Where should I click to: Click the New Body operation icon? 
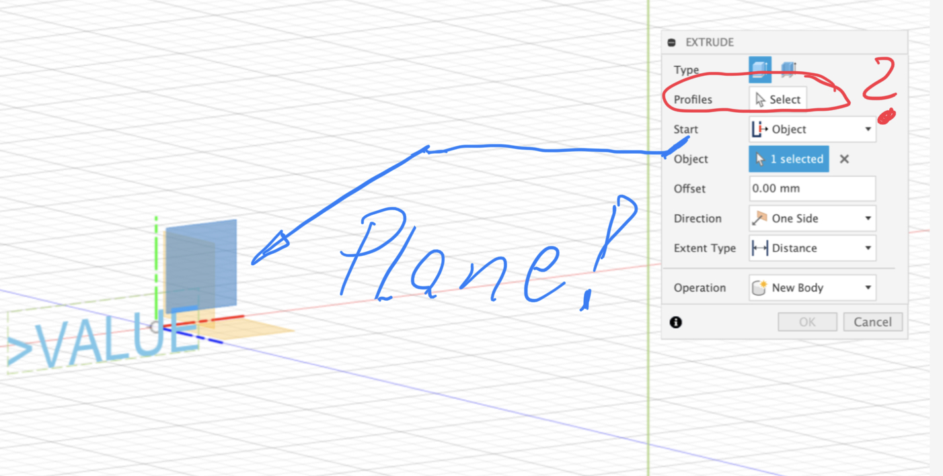pyautogui.click(x=761, y=287)
